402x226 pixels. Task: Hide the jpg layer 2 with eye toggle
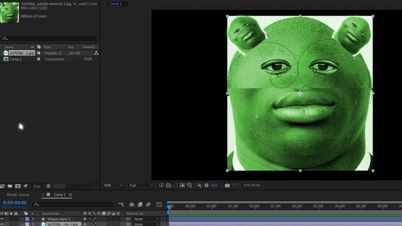click(x=2, y=224)
